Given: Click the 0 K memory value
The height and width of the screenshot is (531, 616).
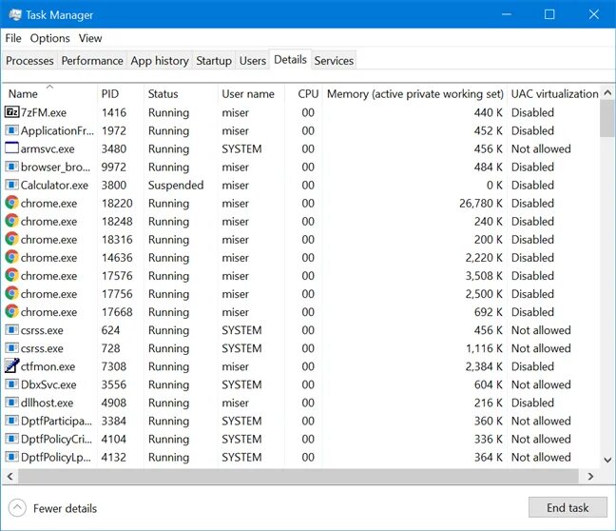Looking at the screenshot, I should (x=494, y=186).
